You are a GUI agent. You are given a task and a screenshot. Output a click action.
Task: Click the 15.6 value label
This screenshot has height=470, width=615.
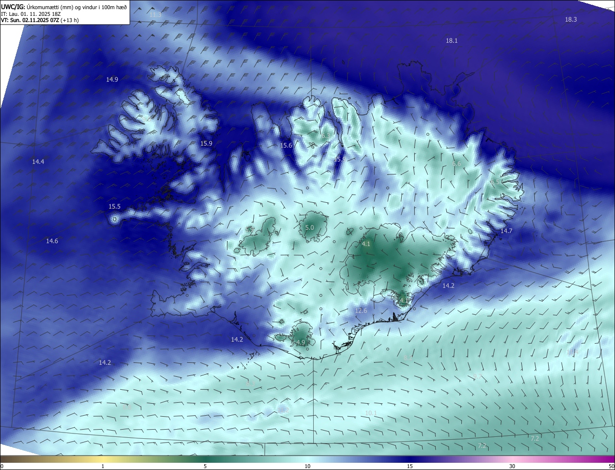pos(286,145)
